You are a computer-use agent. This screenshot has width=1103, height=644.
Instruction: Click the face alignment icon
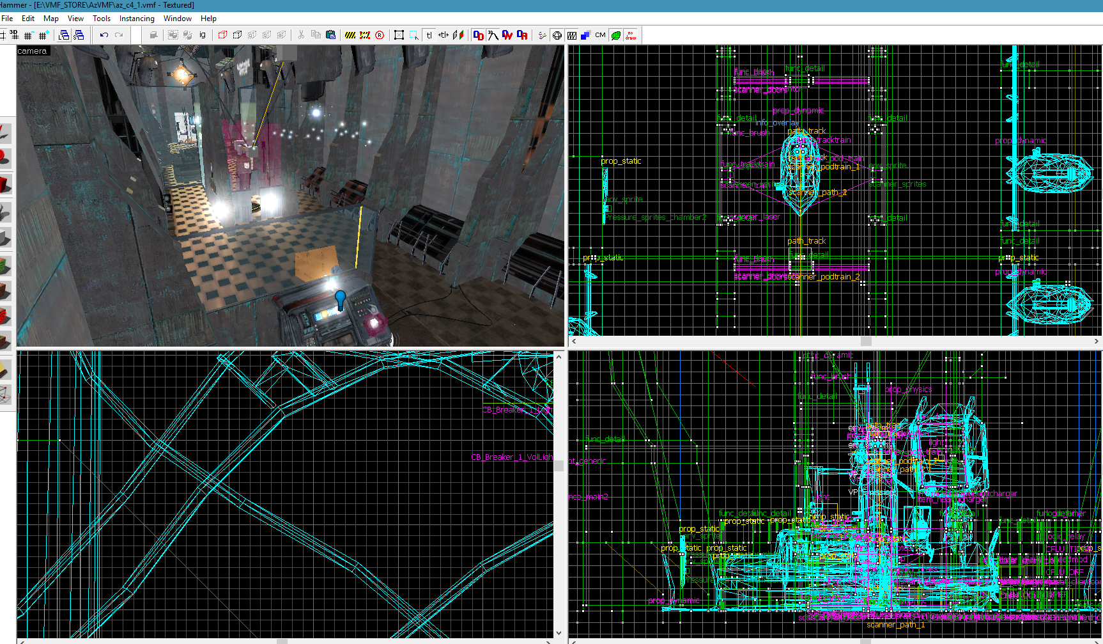[x=458, y=35]
